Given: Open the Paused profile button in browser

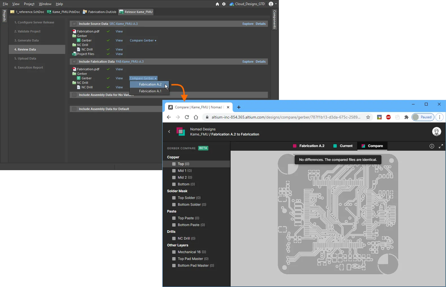Looking at the screenshot, I should coord(423,117).
